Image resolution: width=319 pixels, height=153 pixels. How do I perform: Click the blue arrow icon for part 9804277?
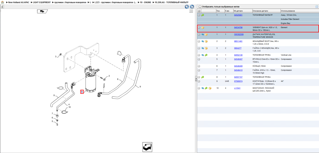pyautogui.click(x=203, y=48)
